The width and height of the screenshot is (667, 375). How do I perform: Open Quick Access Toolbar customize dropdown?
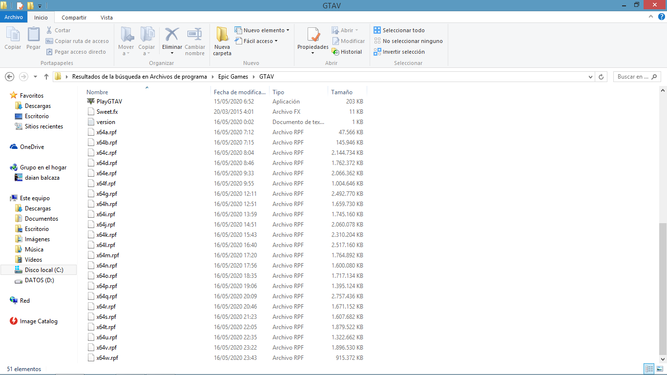tap(40, 6)
